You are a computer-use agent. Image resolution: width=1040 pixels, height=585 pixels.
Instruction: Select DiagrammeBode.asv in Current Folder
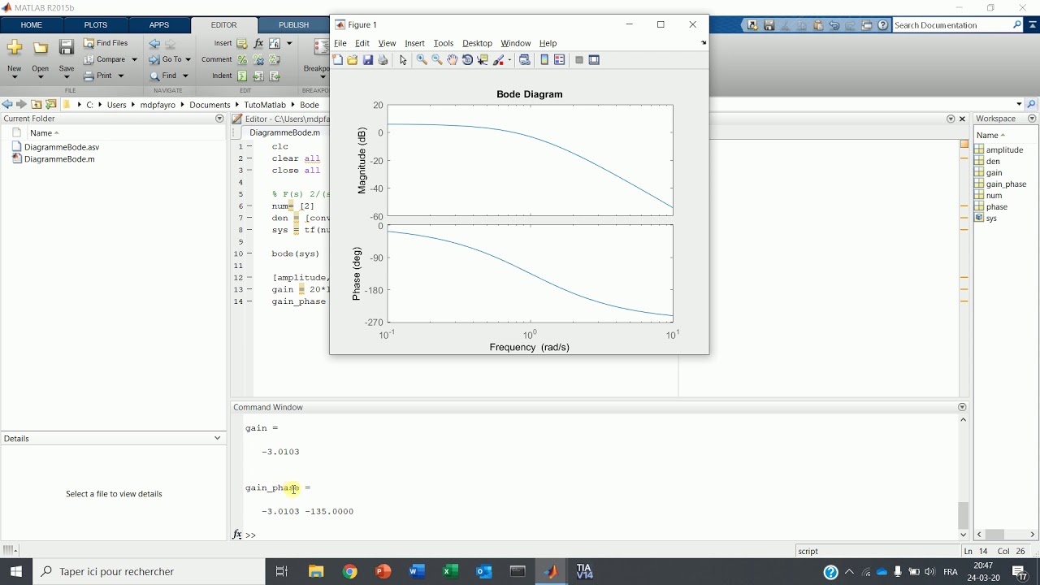tap(62, 147)
